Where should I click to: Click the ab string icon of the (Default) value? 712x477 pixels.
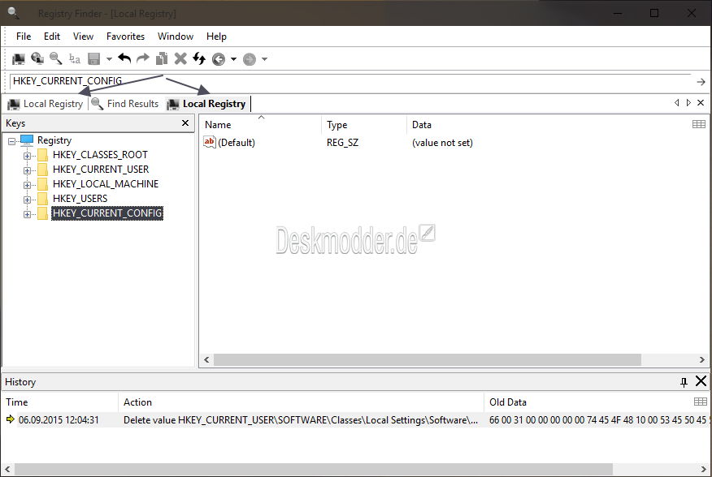click(210, 142)
